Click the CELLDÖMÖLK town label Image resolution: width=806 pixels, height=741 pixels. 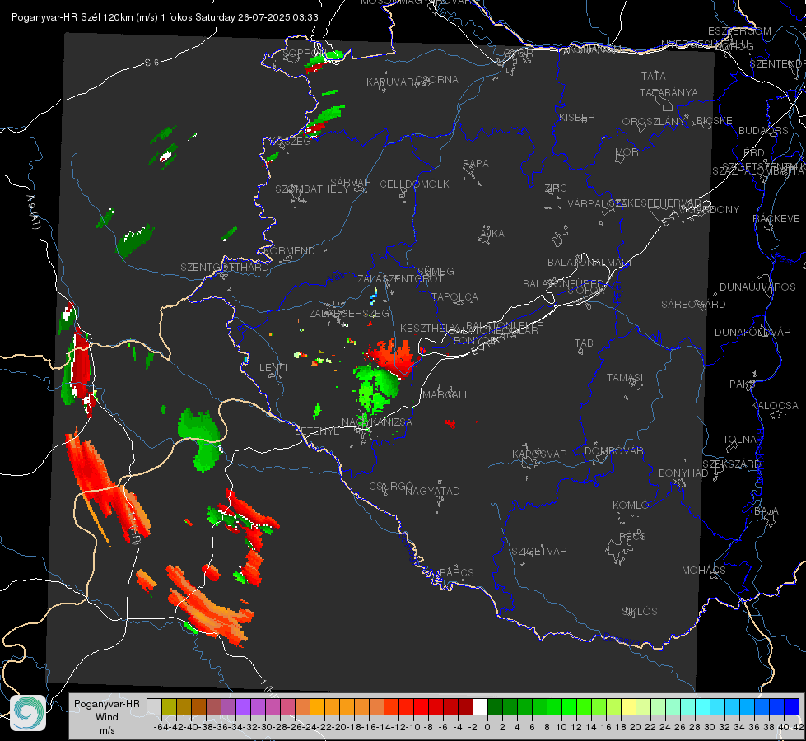click(414, 184)
